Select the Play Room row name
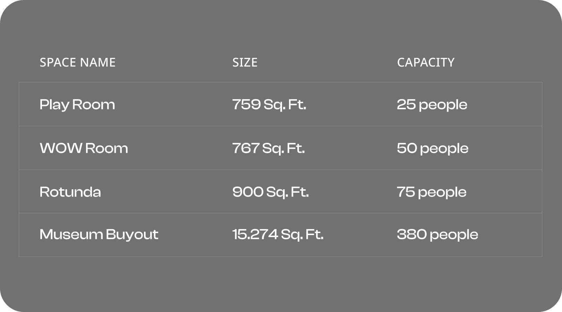 pyautogui.click(x=77, y=105)
